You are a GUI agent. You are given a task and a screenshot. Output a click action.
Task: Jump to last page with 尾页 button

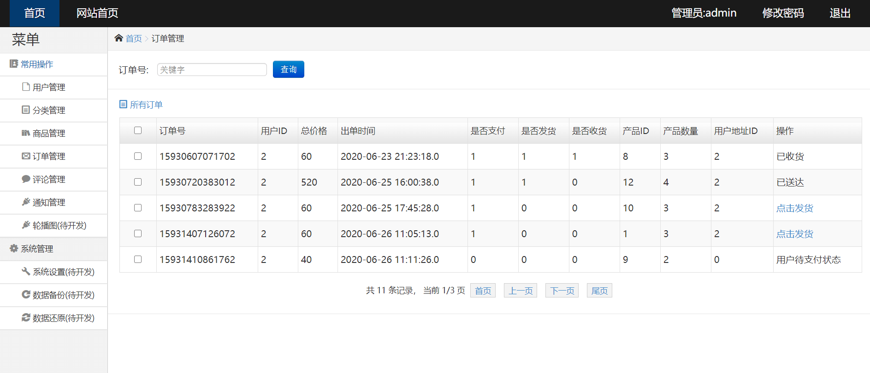599,291
